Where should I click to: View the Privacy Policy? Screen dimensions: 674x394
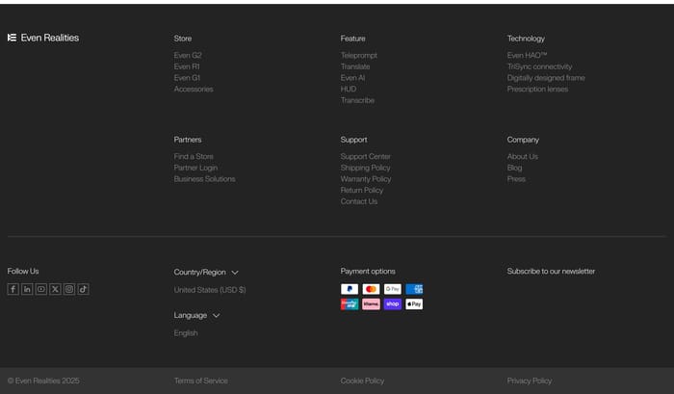[x=530, y=381]
